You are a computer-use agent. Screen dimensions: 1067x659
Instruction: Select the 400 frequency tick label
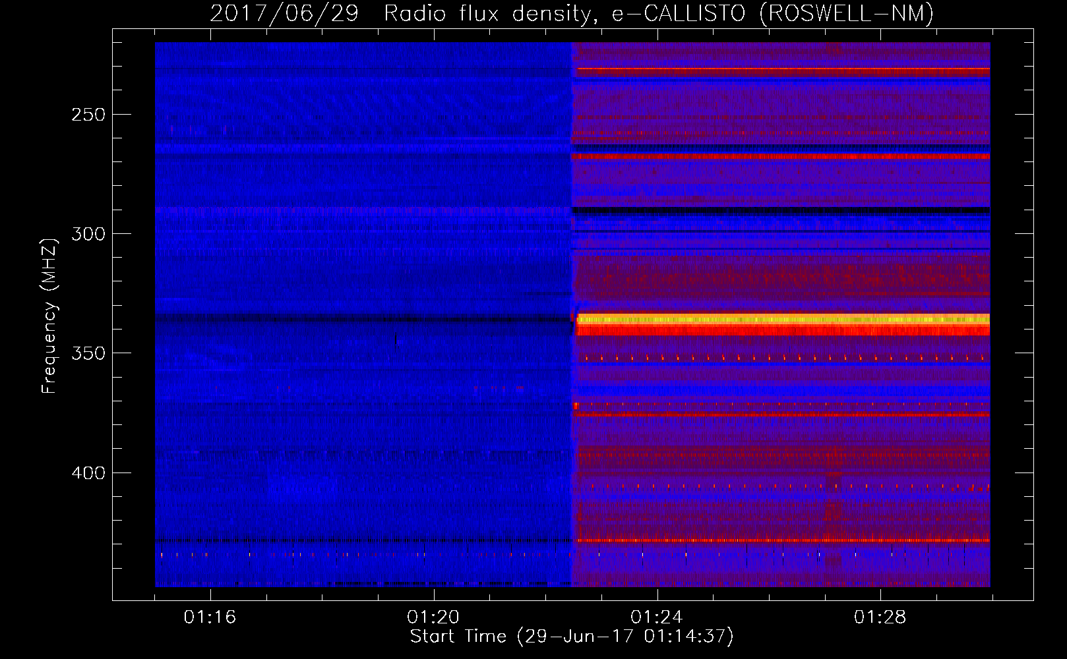click(x=88, y=473)
